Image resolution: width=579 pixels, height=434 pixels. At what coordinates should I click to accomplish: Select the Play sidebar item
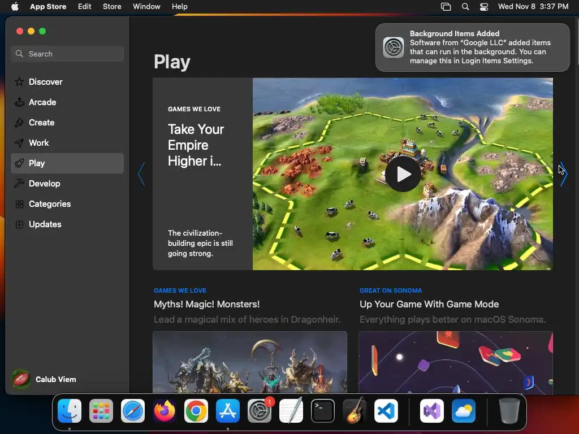pos(67,163)
